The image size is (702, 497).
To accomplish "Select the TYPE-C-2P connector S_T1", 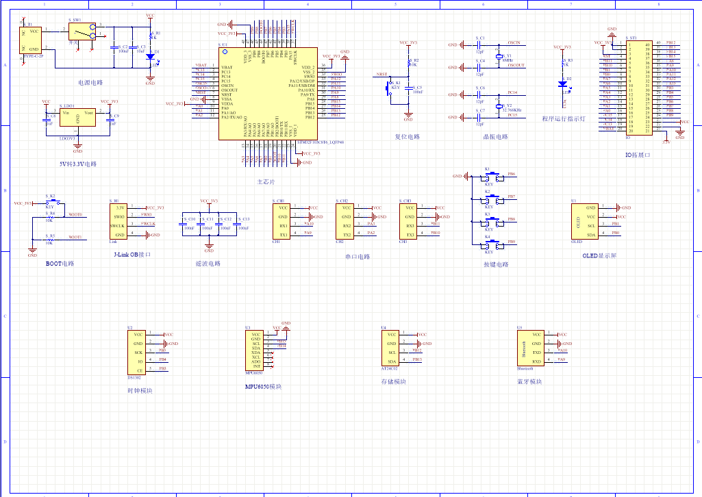I will 32,40.
